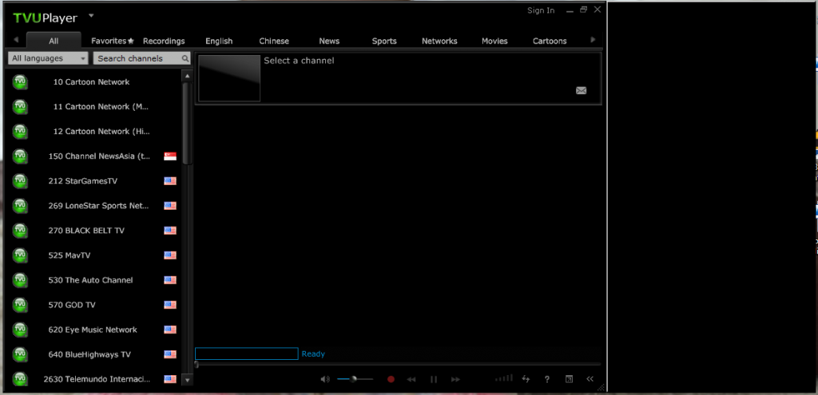Pause playback
The width and height of the screenshot is (818, 395).
tap(434, 379)
